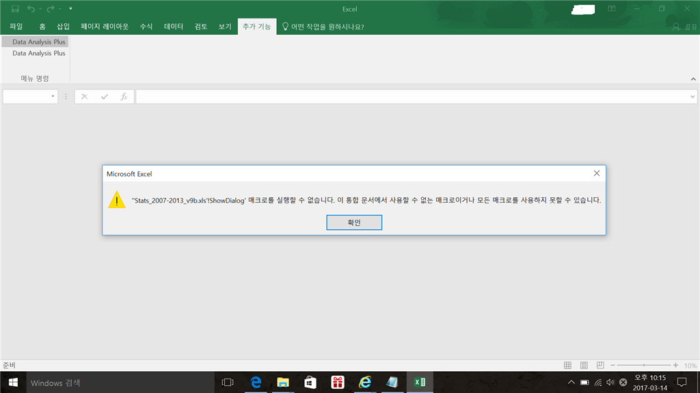Click the Windows 검색 search box
Screen dimensions: 700x393
(x=120, y=382)
